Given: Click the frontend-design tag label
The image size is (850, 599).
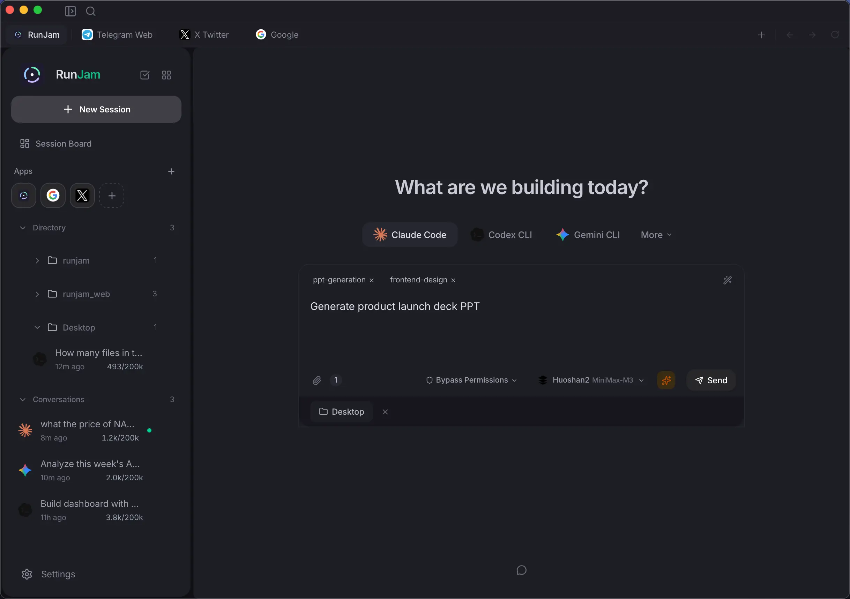Looking at the screenshot, I should click(418, 280).
